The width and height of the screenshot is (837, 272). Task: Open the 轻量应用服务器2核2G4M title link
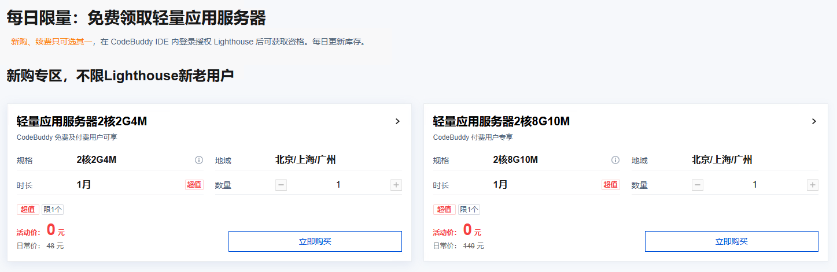pyautogui.click(x=82, y=121)
